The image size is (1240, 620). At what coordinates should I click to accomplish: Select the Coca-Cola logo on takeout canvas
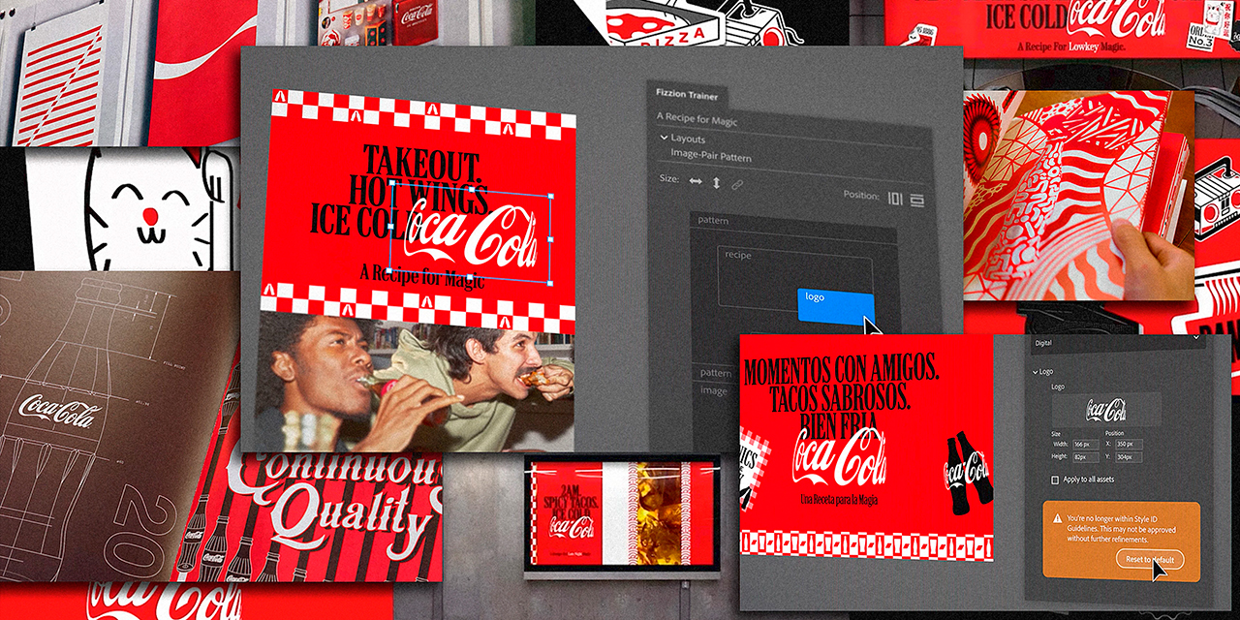(x=471, y=232)
